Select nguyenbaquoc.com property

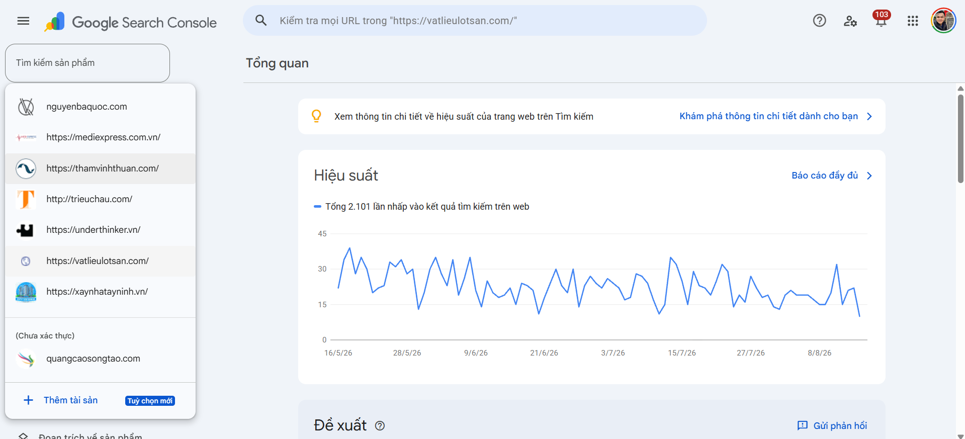[x=100, y=107]
